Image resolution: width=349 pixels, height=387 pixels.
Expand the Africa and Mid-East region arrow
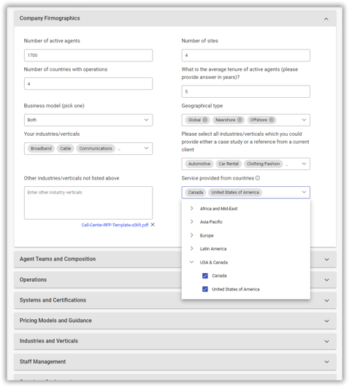191,208
